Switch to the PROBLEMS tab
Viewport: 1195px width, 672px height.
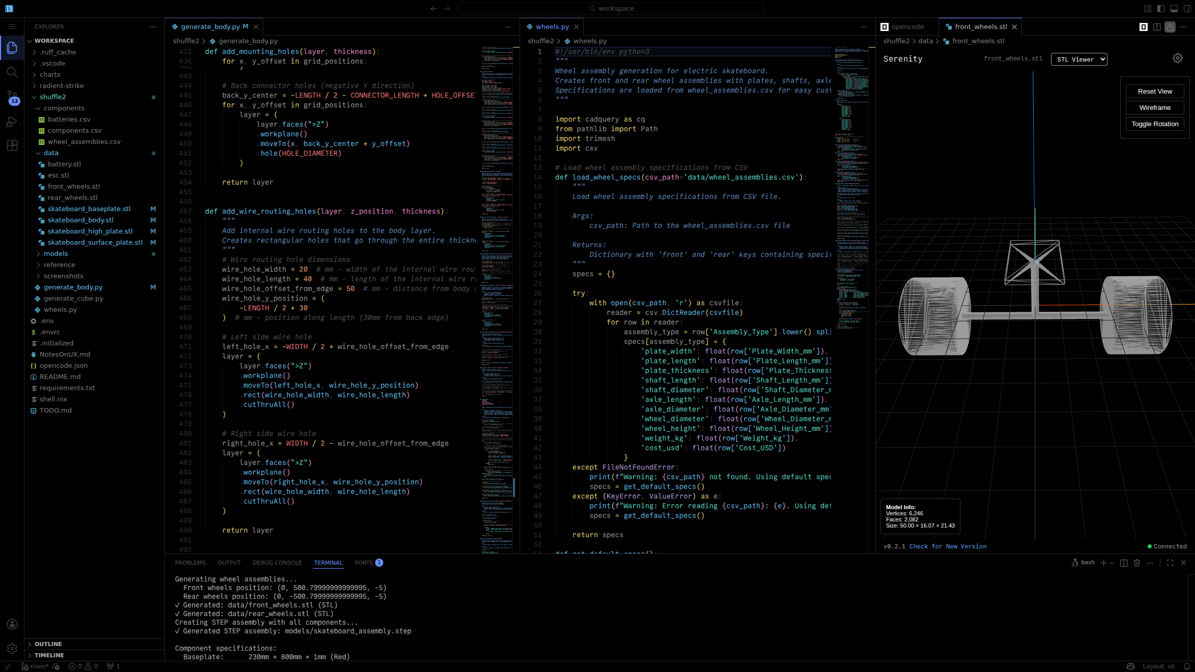click(x=190, y=563)
